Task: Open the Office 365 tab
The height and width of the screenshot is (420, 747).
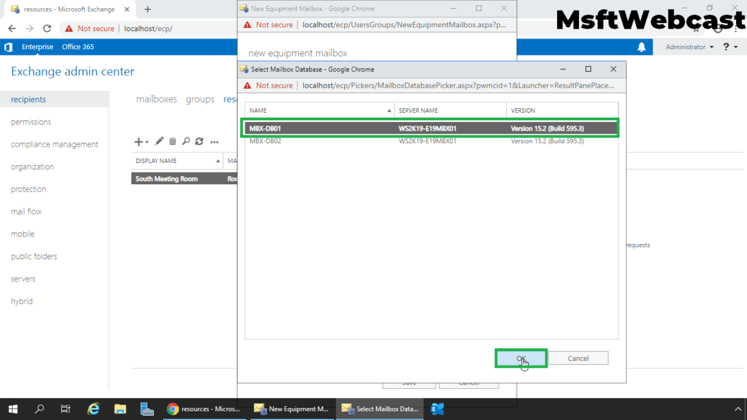Action: [78, 47]
